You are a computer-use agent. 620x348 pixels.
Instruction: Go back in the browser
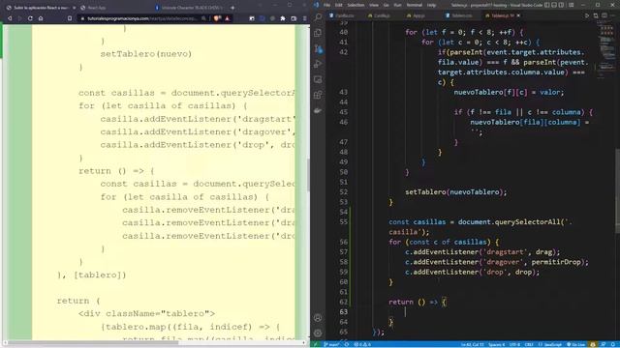click(10, 18)
